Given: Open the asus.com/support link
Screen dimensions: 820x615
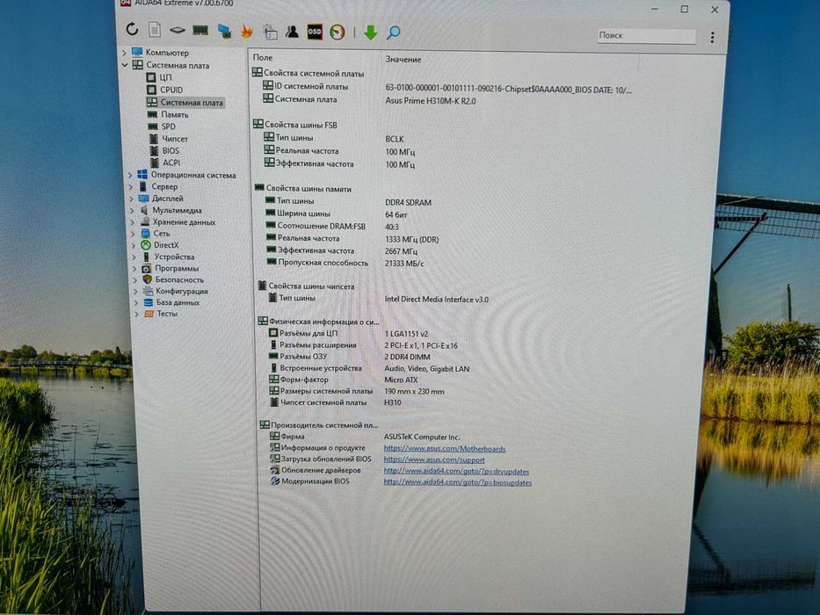Looking at the screenshot, I should 434,459.
